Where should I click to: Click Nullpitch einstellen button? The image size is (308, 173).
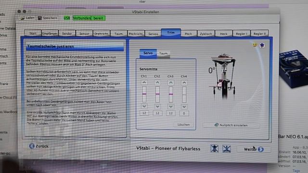[x=231, y=125]
